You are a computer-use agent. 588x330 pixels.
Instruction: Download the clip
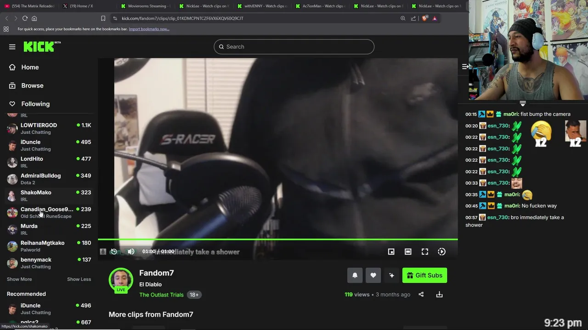tap(440, 295)
